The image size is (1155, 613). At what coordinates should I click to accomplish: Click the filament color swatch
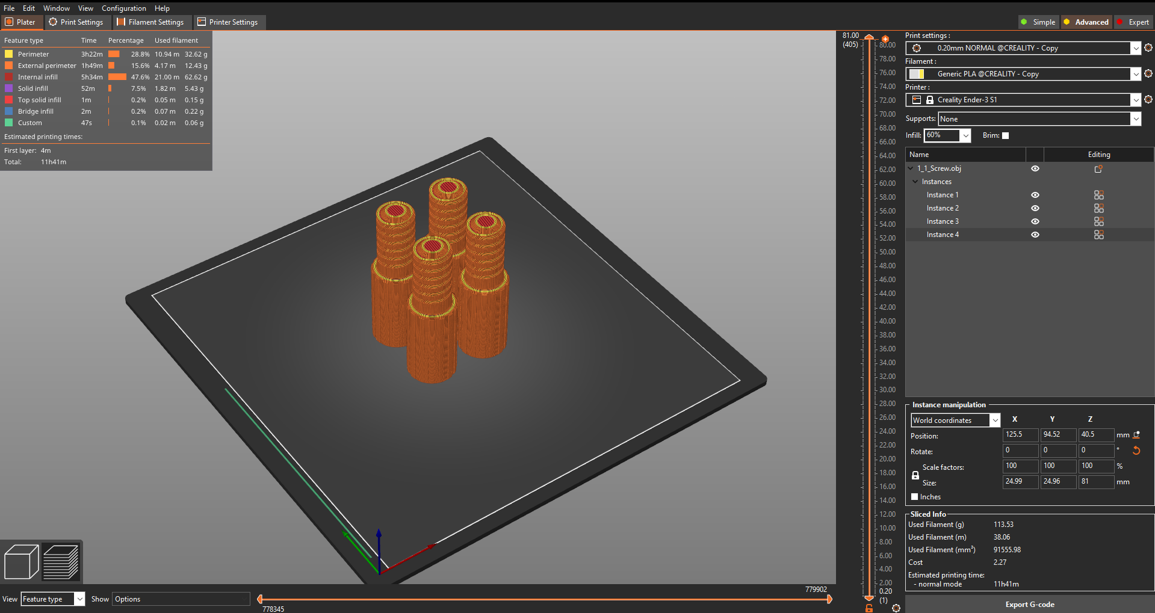[x=917, y=74]
